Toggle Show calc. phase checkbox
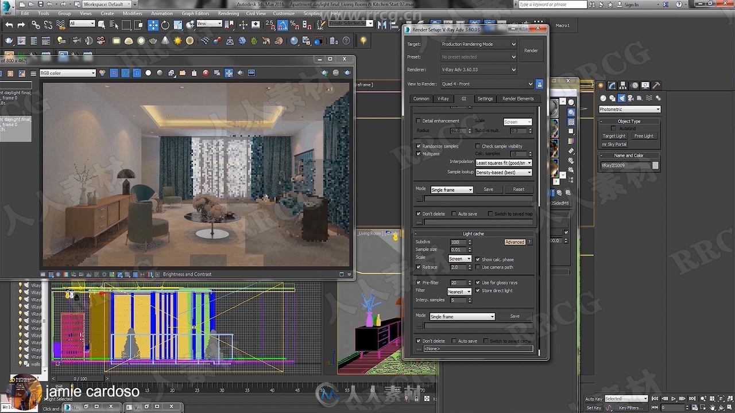This screenshot has width=735, height=413. tap(478, 259)
